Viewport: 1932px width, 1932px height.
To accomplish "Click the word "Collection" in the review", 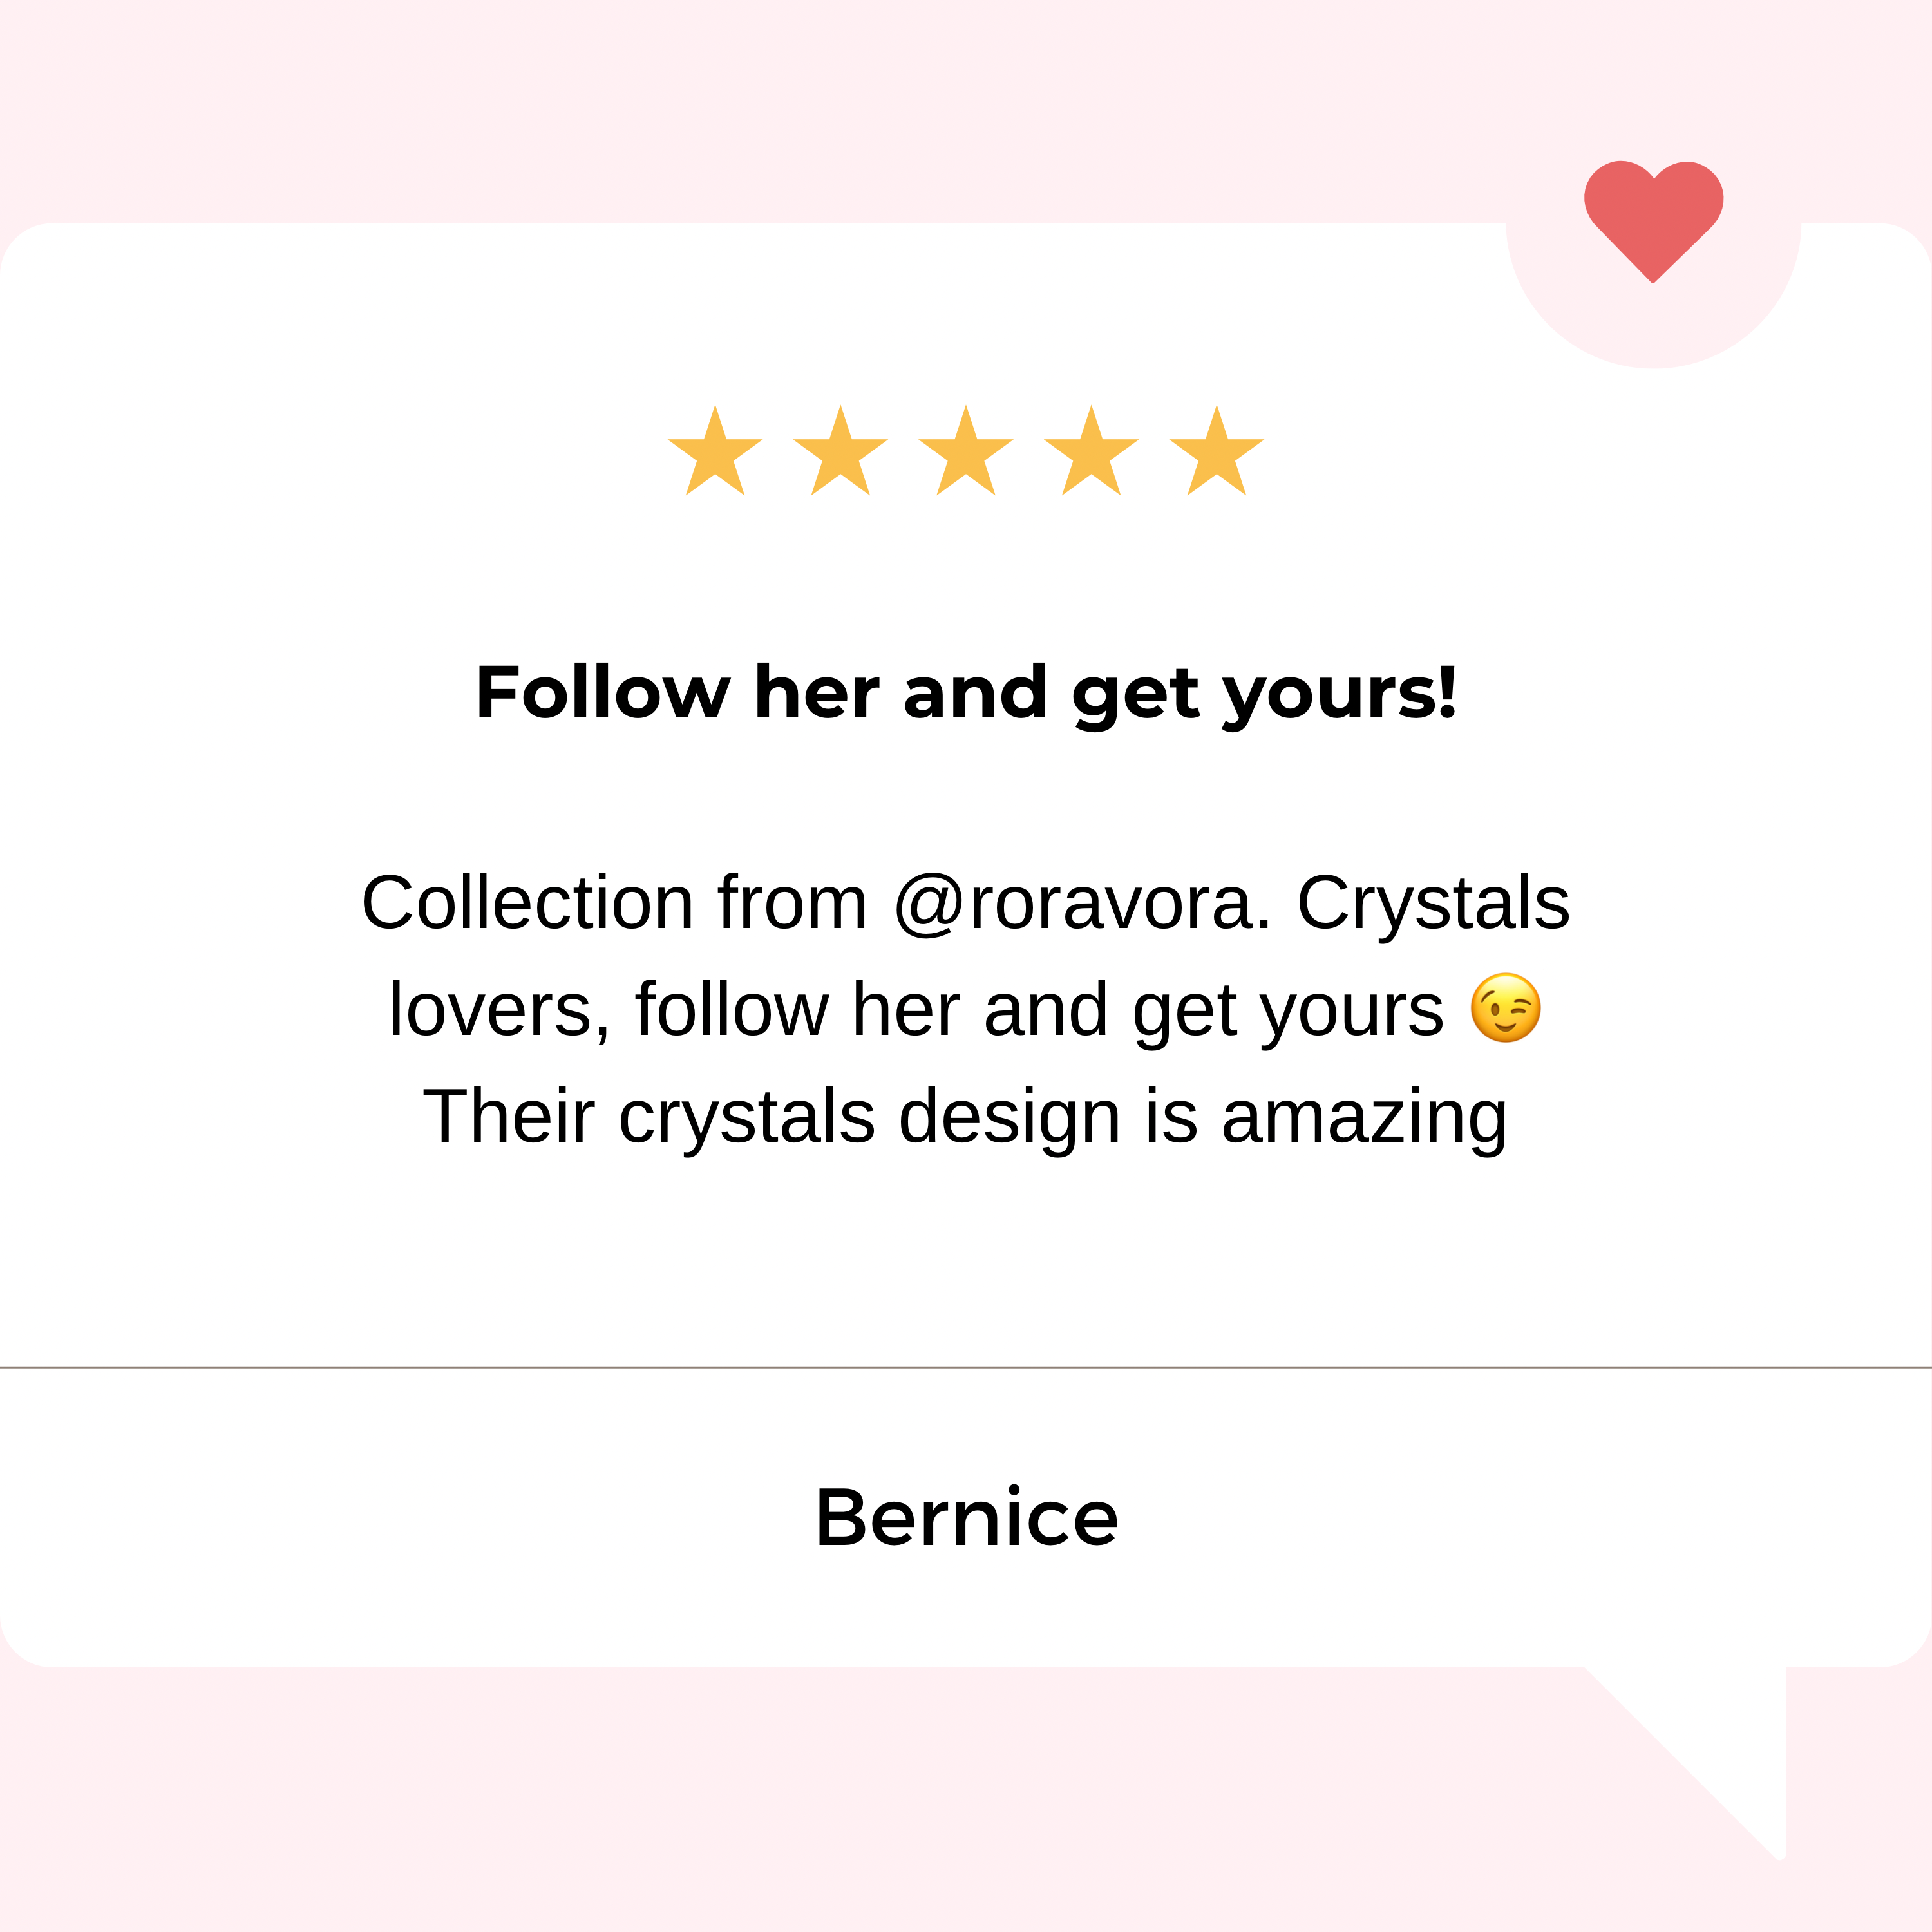I will tap(527, 903).
